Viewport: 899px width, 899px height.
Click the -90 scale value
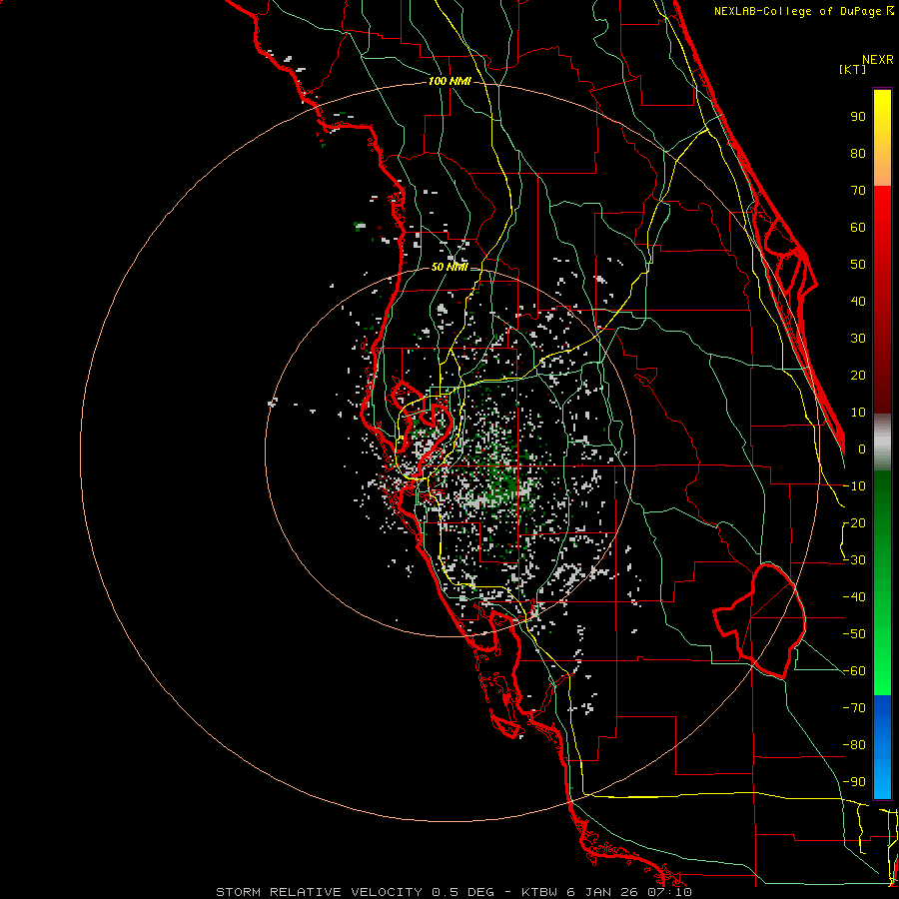click(x=854, y=782)
